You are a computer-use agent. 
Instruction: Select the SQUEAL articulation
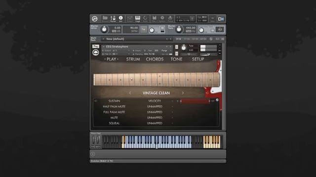[x=114, y=123]
